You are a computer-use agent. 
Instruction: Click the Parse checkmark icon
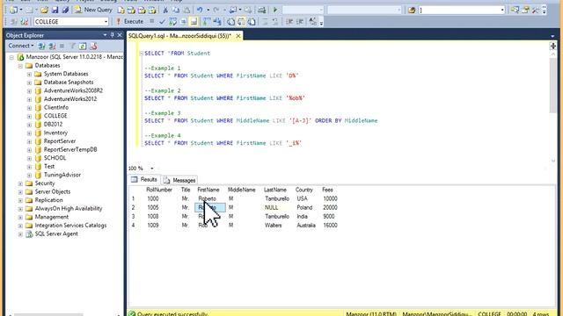162,22
